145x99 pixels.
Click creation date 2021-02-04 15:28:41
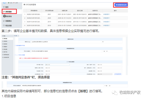[x=65, y=14]
